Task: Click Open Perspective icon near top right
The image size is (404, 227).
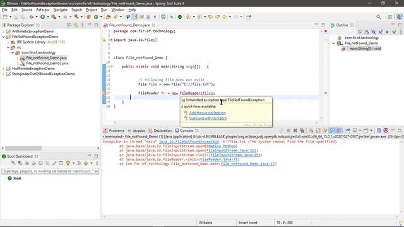Action: coord(390,17)
